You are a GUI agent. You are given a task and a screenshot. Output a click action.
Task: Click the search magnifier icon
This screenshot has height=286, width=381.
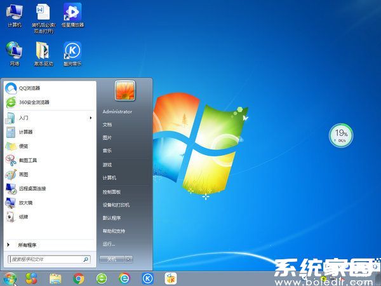coord(86,259)
